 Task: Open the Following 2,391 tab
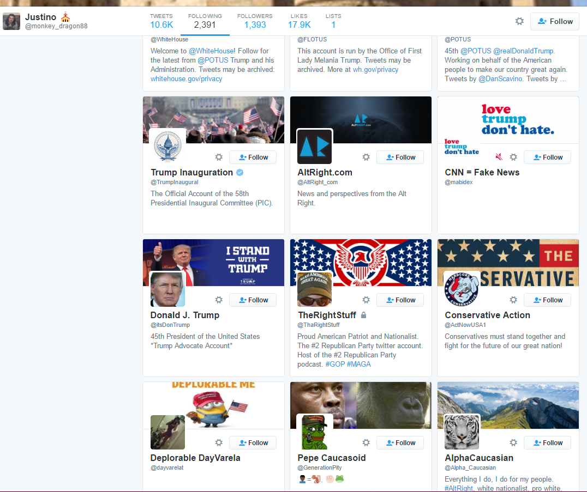click(x=205, y=21)
